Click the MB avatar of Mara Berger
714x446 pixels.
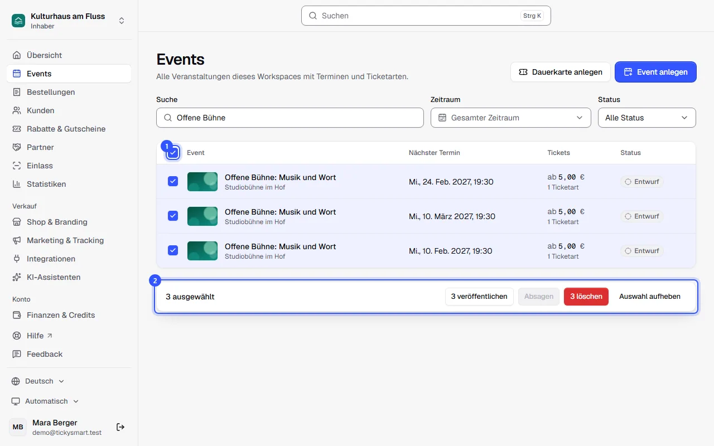[x=18, y=427]
